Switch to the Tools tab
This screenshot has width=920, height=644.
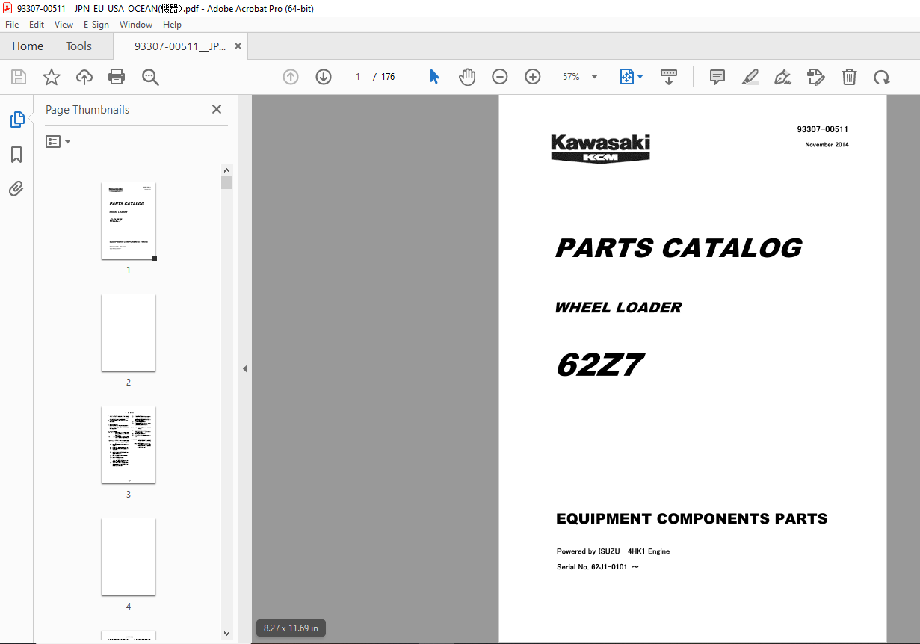coord(78,46)
